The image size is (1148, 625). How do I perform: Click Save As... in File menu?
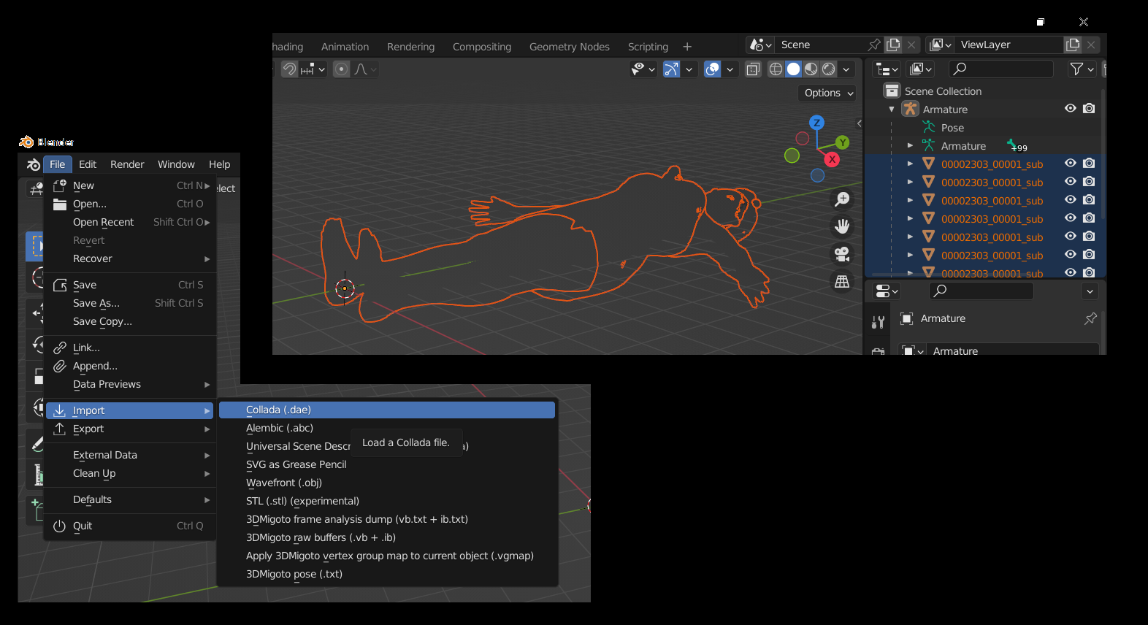(x=130, y=303)
